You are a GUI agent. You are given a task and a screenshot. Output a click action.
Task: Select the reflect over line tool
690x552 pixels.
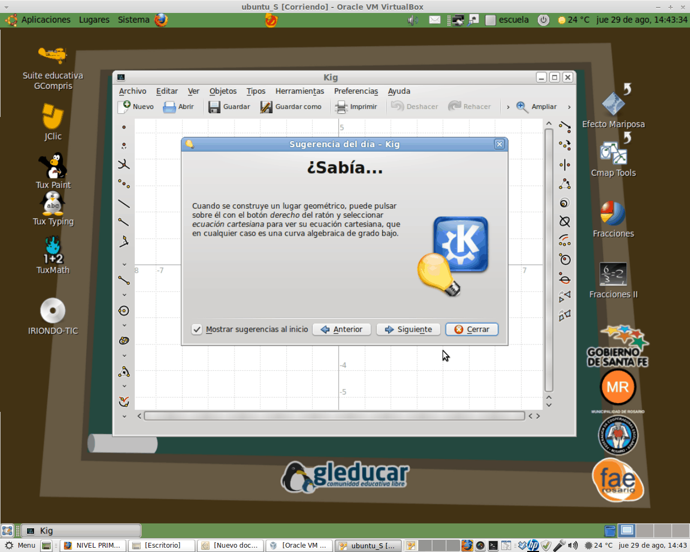click(564, 165)
